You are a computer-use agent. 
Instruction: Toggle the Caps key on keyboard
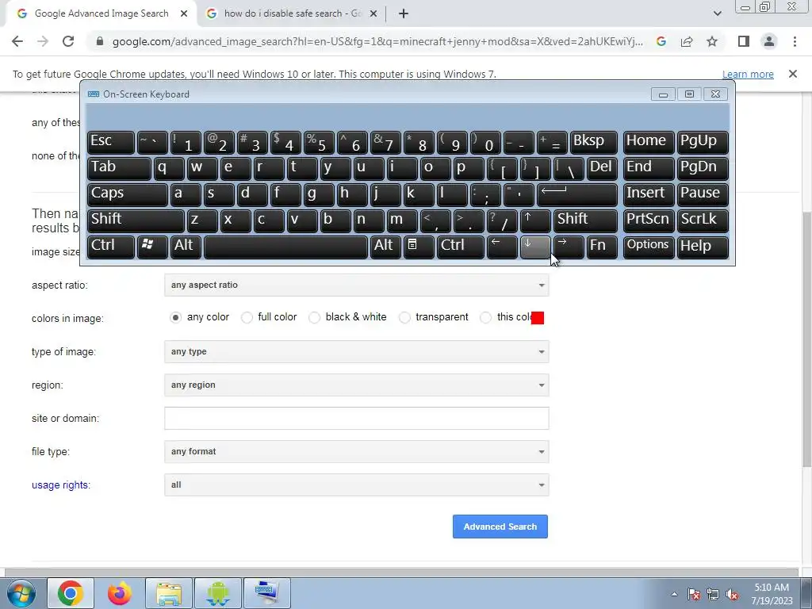click(x=128, y=194)
